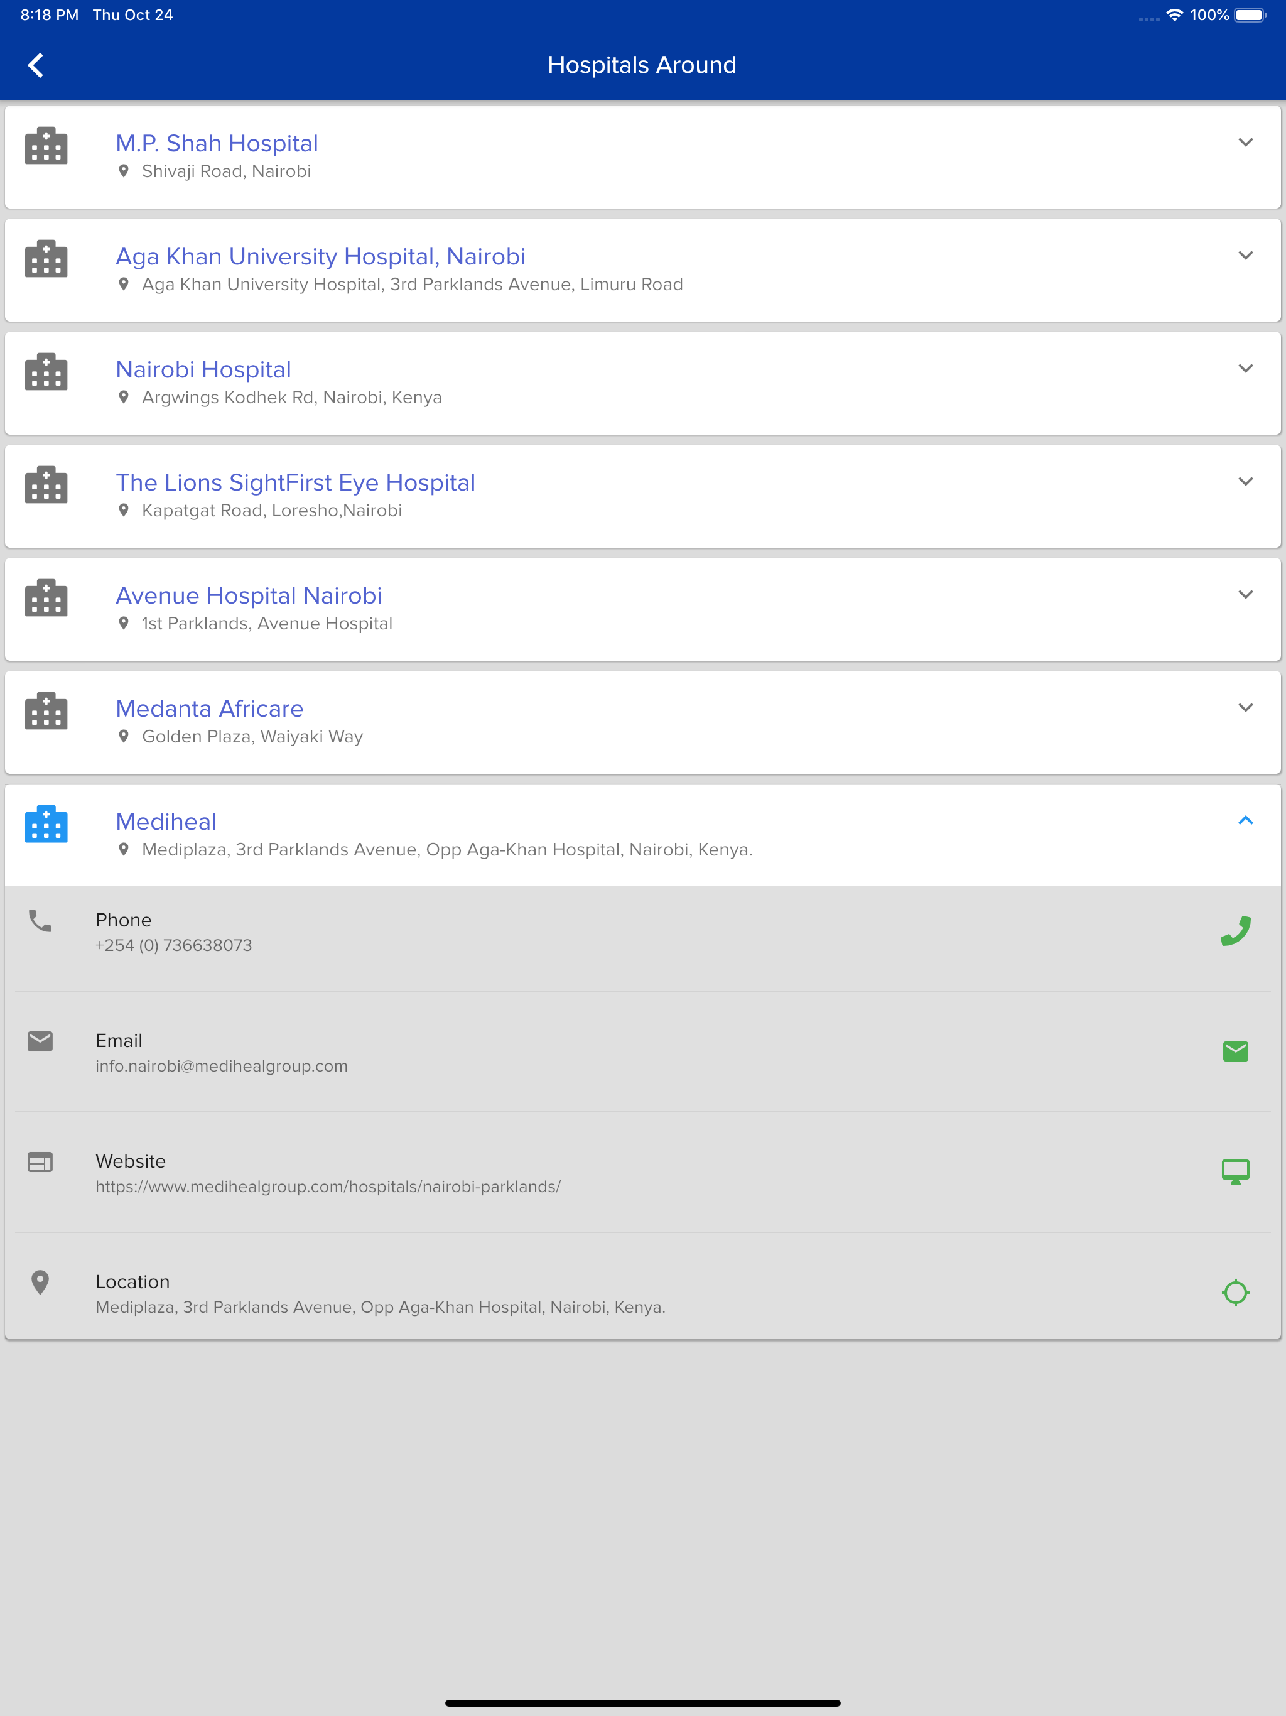Tap the battery indicator in status bar
The image size is (1286, 1716).
point(1250,14)
